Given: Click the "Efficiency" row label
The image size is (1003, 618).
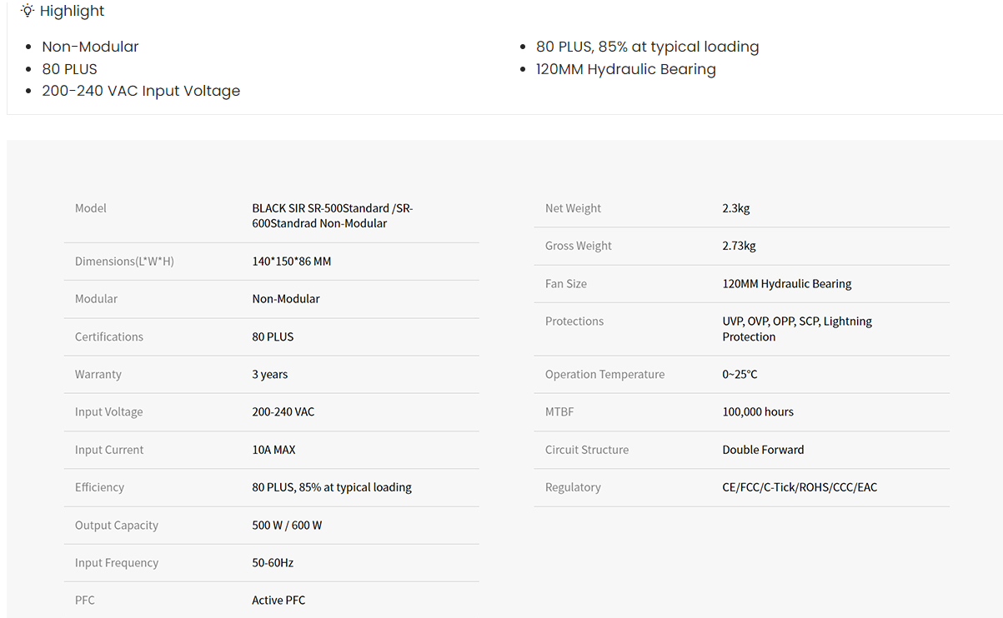Looking at the screenshot, I should tap(99, 487).
